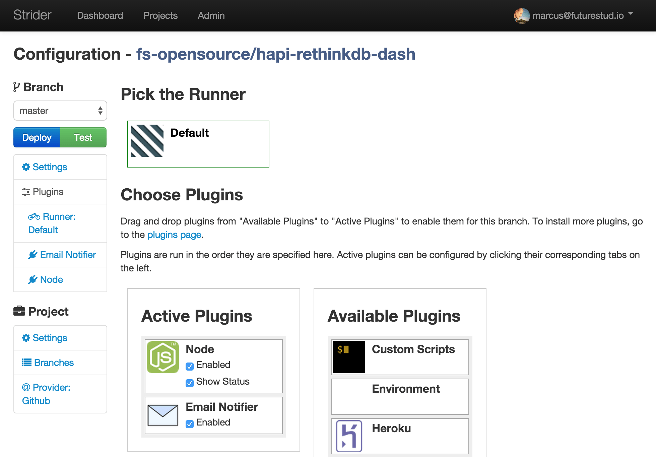
Task: Open the fs-opensource/hapi-rethinkdb-dash project link
Action: click(276, 54)
